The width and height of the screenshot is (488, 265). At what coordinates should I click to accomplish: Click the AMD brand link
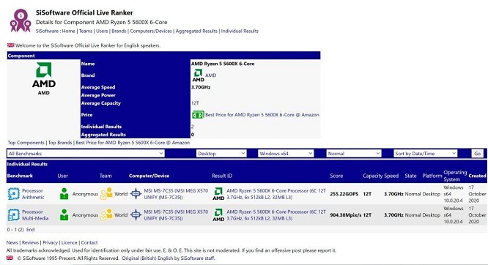tap(211, 75)
